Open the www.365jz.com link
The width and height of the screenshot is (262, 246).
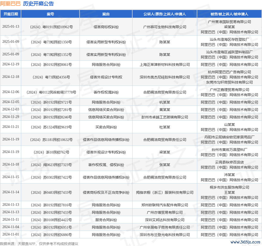click(x=245, y=242)
